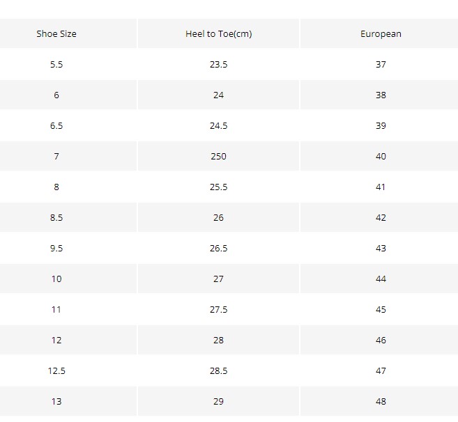Click European size 47 cell

pyautogui.click(x=381, y=371)
